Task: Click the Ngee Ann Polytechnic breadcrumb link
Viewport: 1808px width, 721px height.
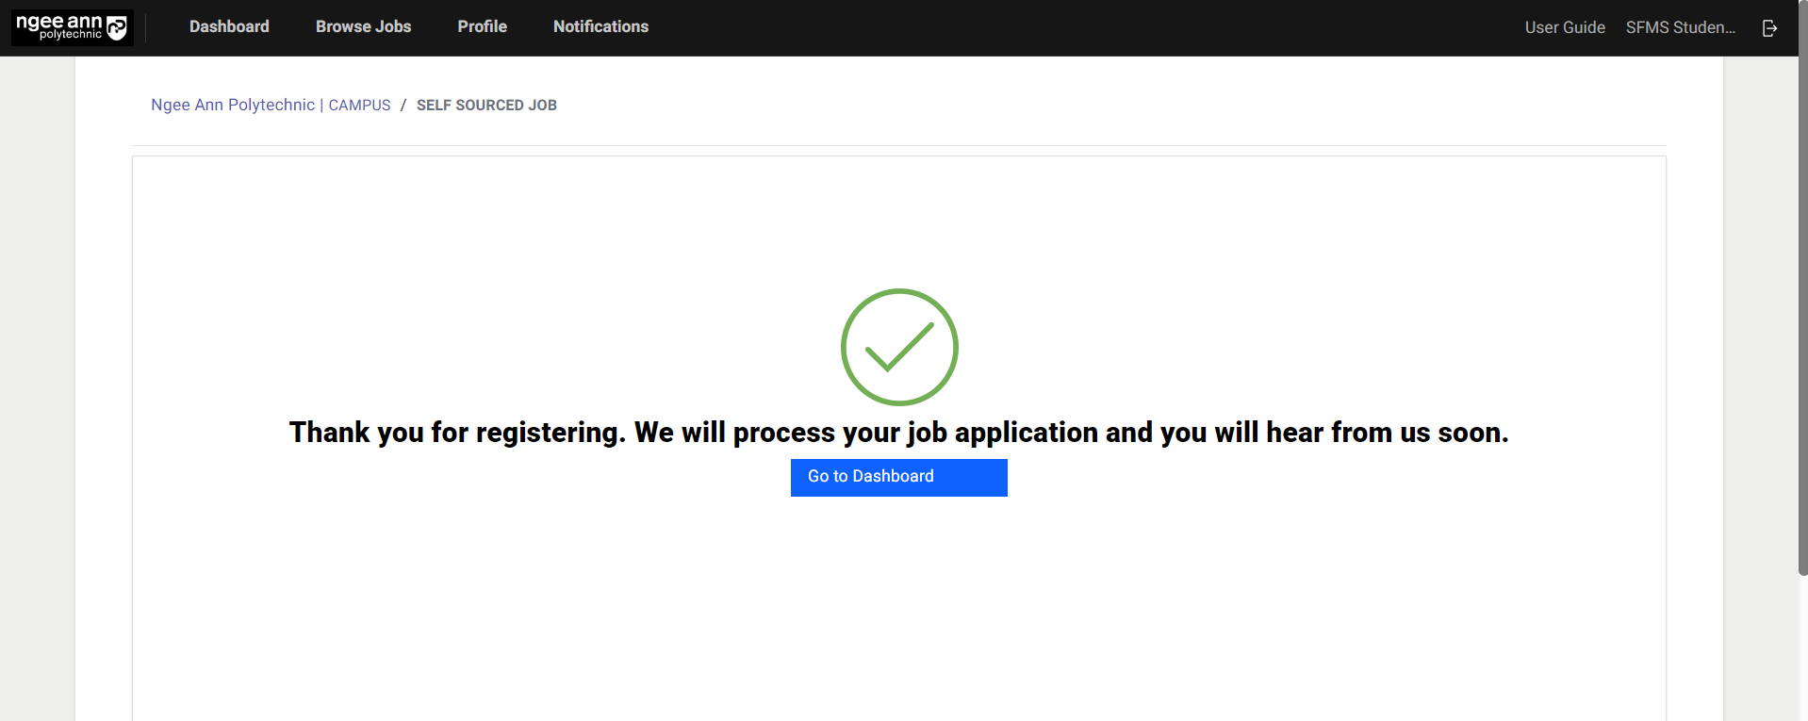Action: pyautogui.click(x=233, y=105)
